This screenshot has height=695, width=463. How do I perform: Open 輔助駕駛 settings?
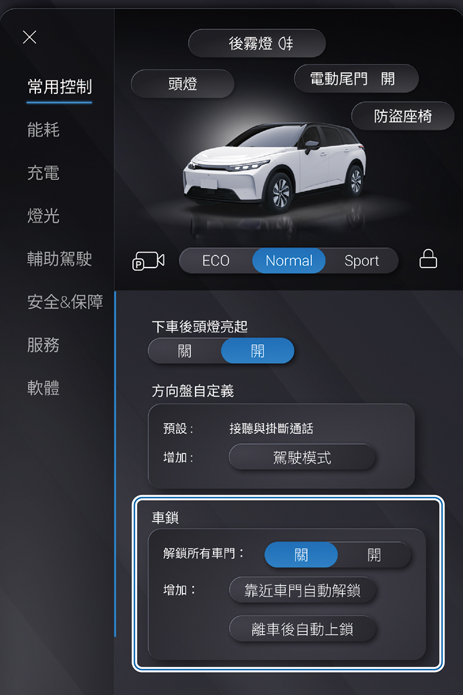tap(60, 258)
